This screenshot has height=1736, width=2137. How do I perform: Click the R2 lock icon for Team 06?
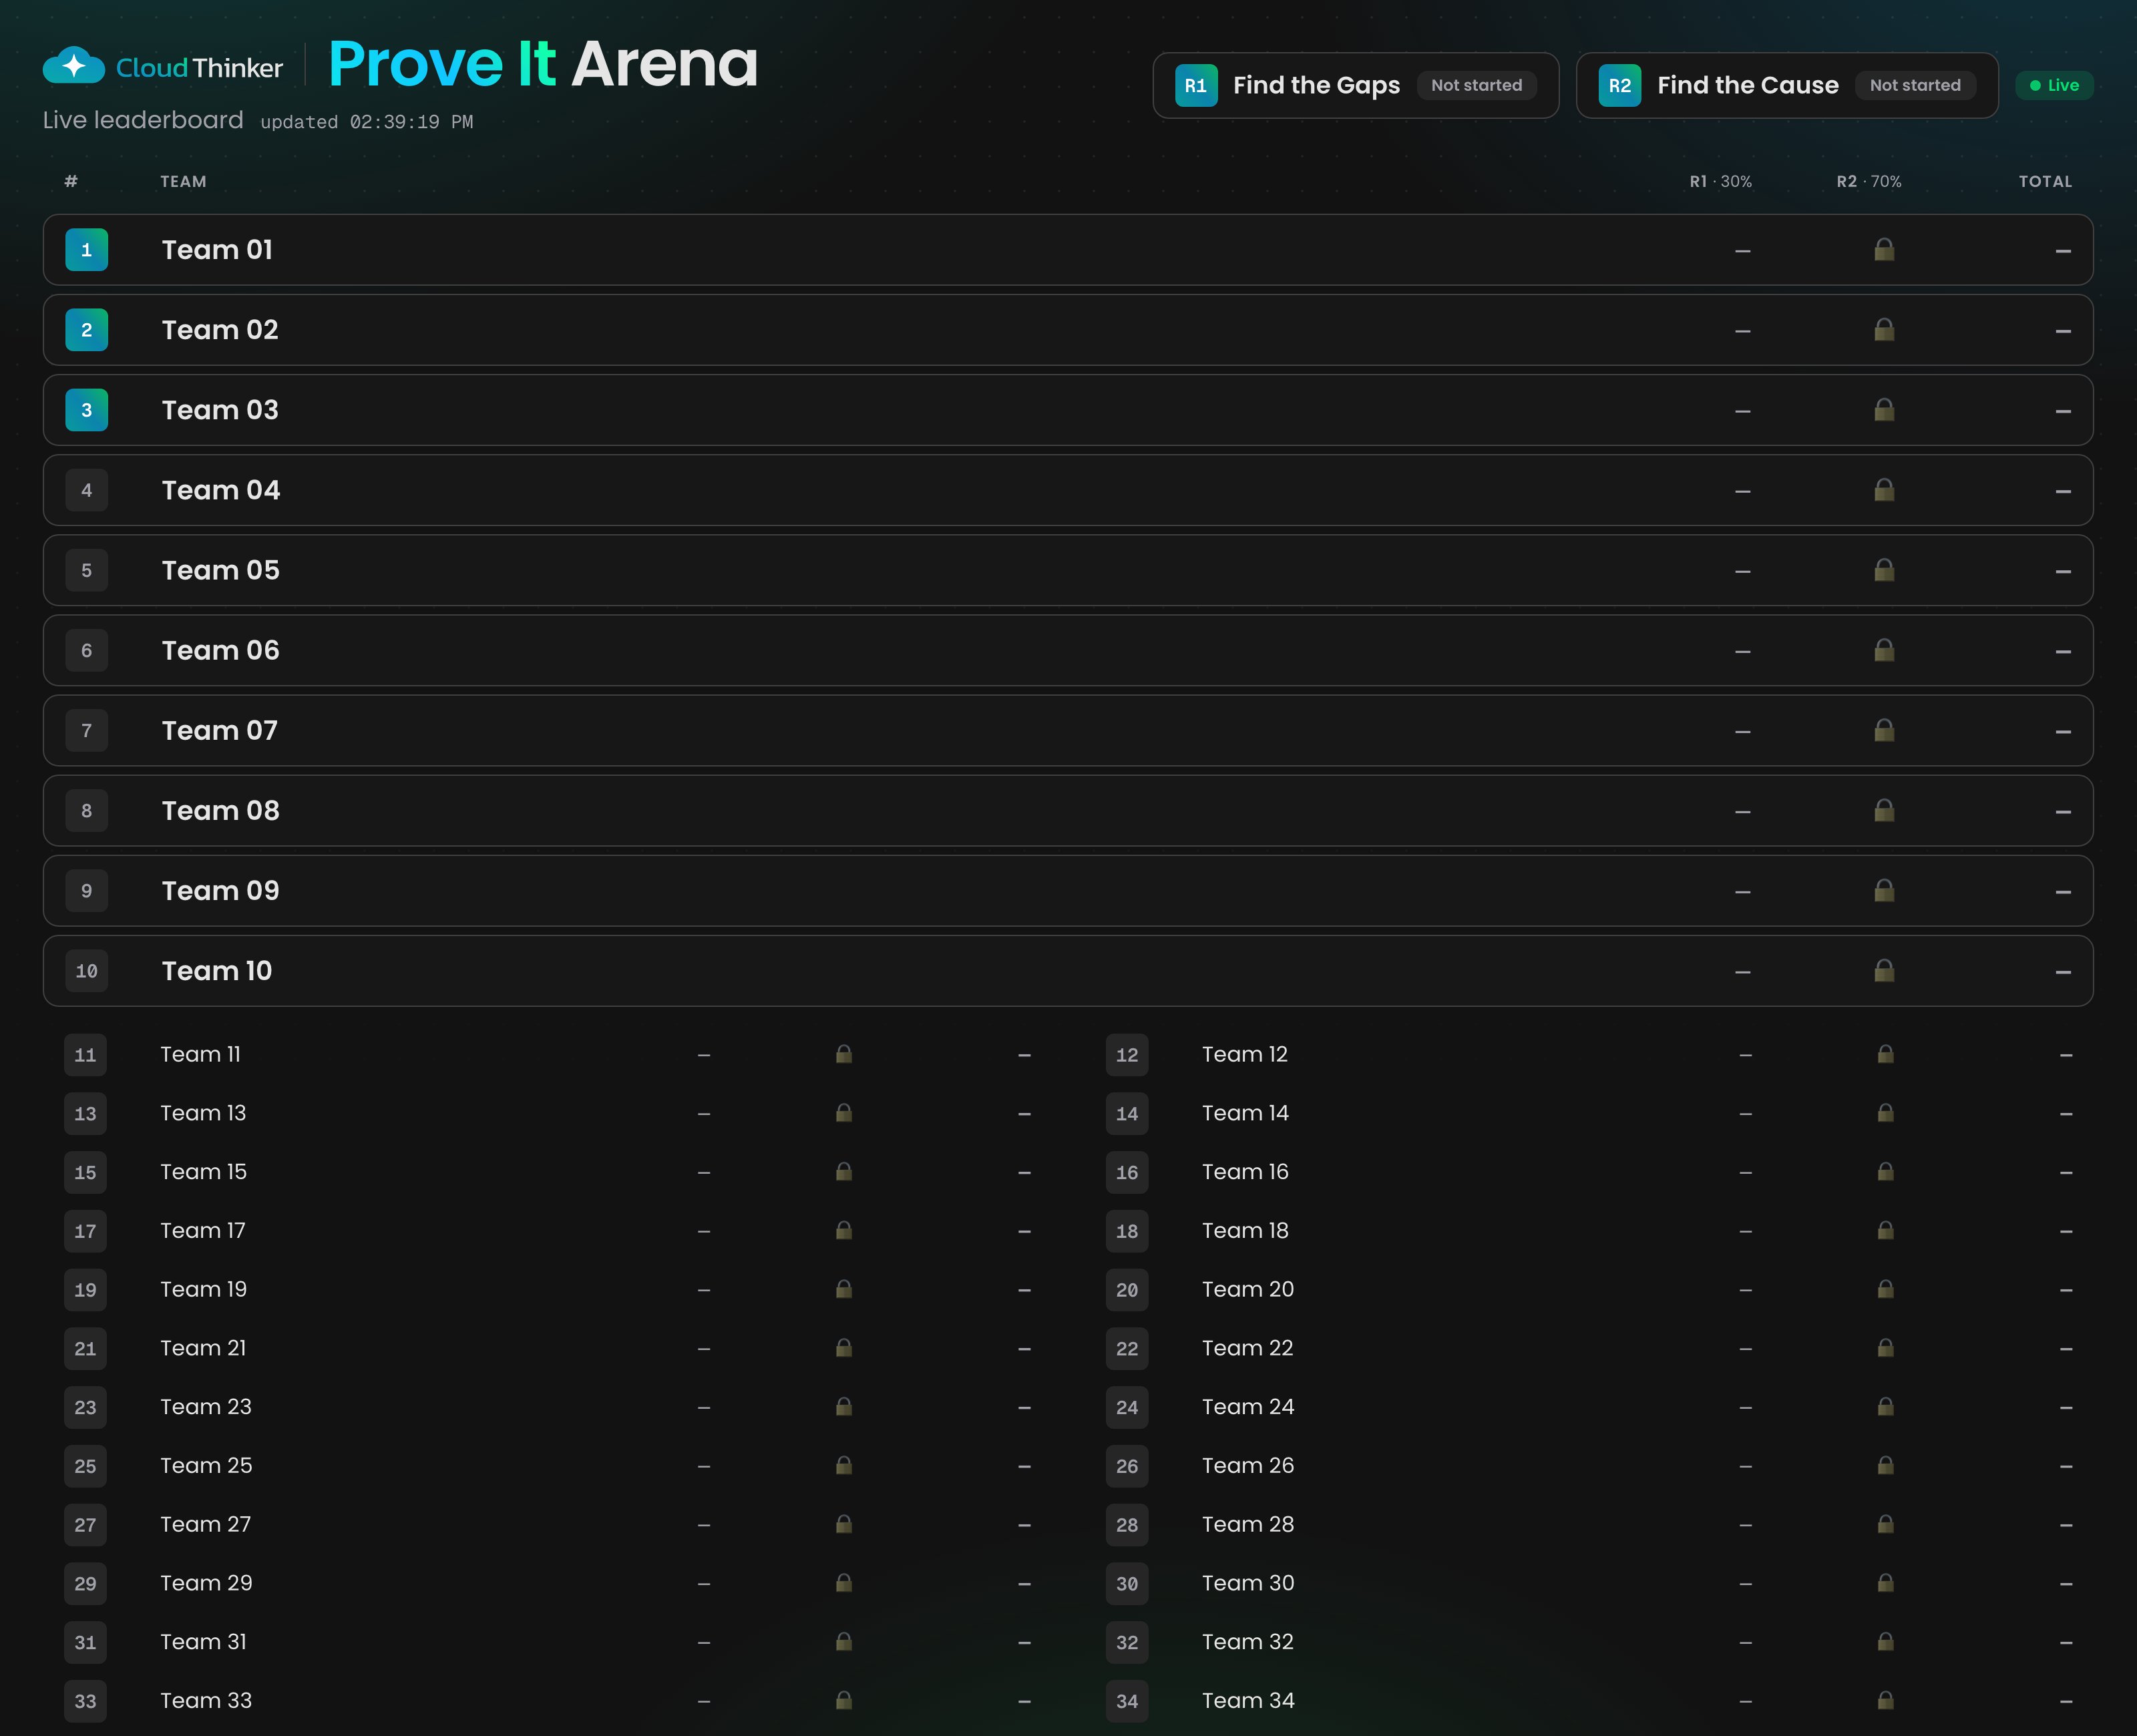pyautogui.click(x=1884, y=650)
